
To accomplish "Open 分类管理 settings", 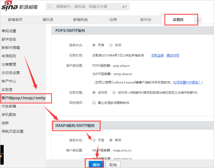I will 9,64.
